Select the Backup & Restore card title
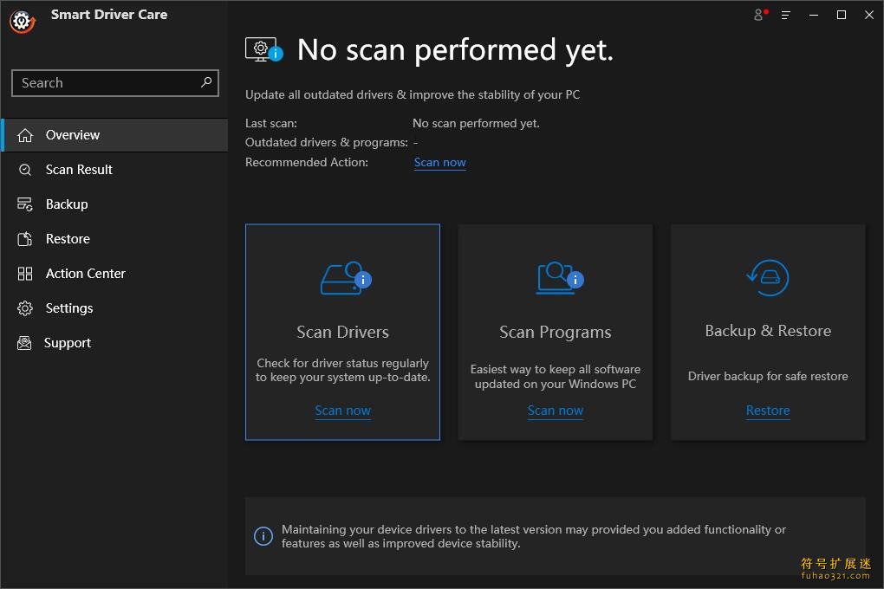 coord(768,331)
